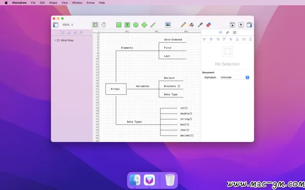This screenshot has height=190, width=305.
Task: Click Distribute horizontally icon
Action: tap(244, 39)
